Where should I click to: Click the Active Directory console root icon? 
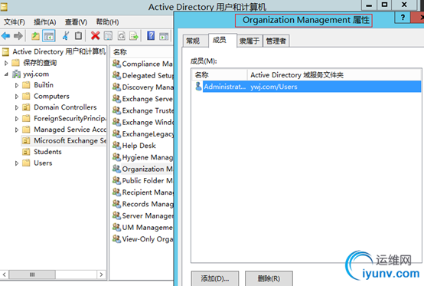5,51
